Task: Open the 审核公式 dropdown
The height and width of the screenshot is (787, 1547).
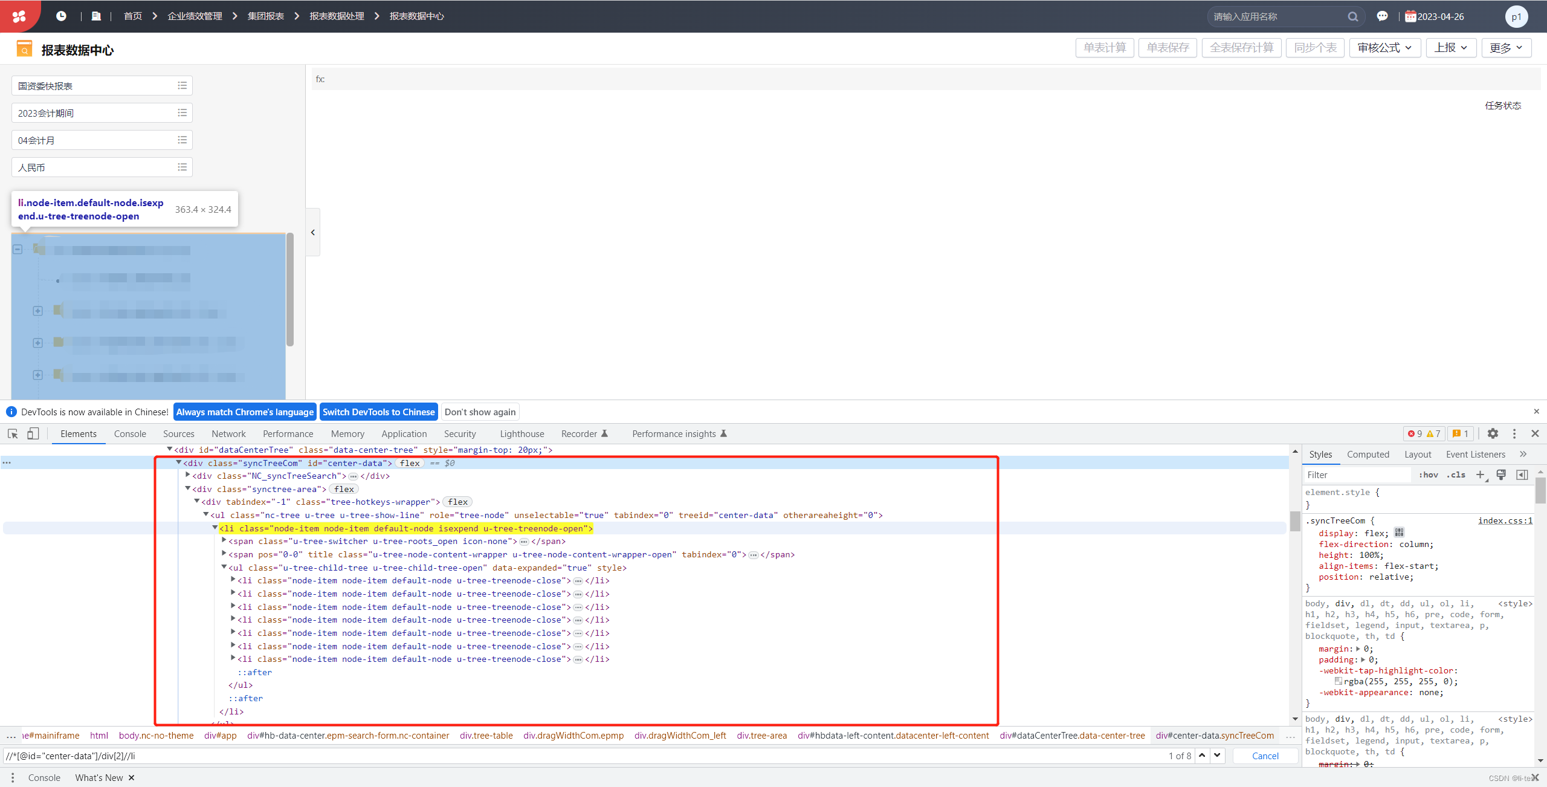Action: click(1384, 48)
